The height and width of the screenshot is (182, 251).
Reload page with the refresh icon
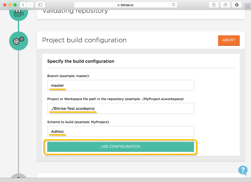click(x=174, y=5)
